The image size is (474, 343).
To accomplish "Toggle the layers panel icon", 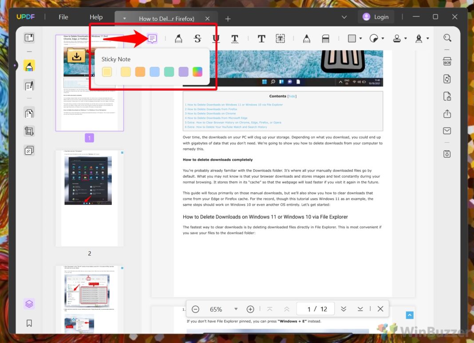I will point(29,304).
